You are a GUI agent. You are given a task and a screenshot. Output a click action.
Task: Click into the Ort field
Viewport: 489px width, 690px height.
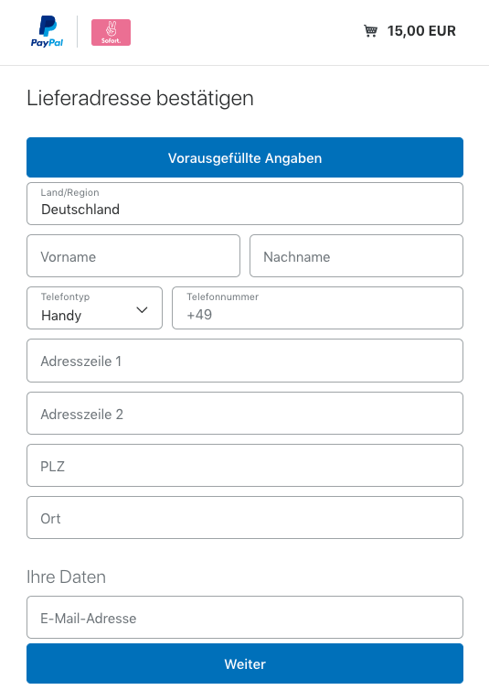(x=245, y=518)
